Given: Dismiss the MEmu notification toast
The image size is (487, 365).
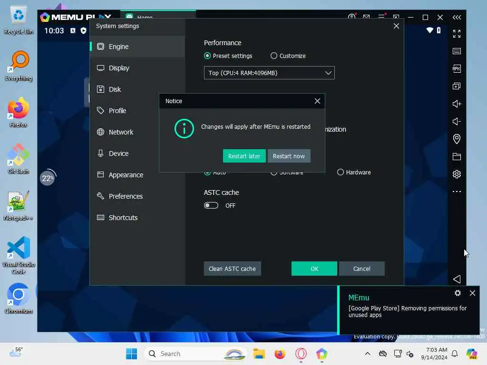Looking at the screenshot, I should click(472, 293).
